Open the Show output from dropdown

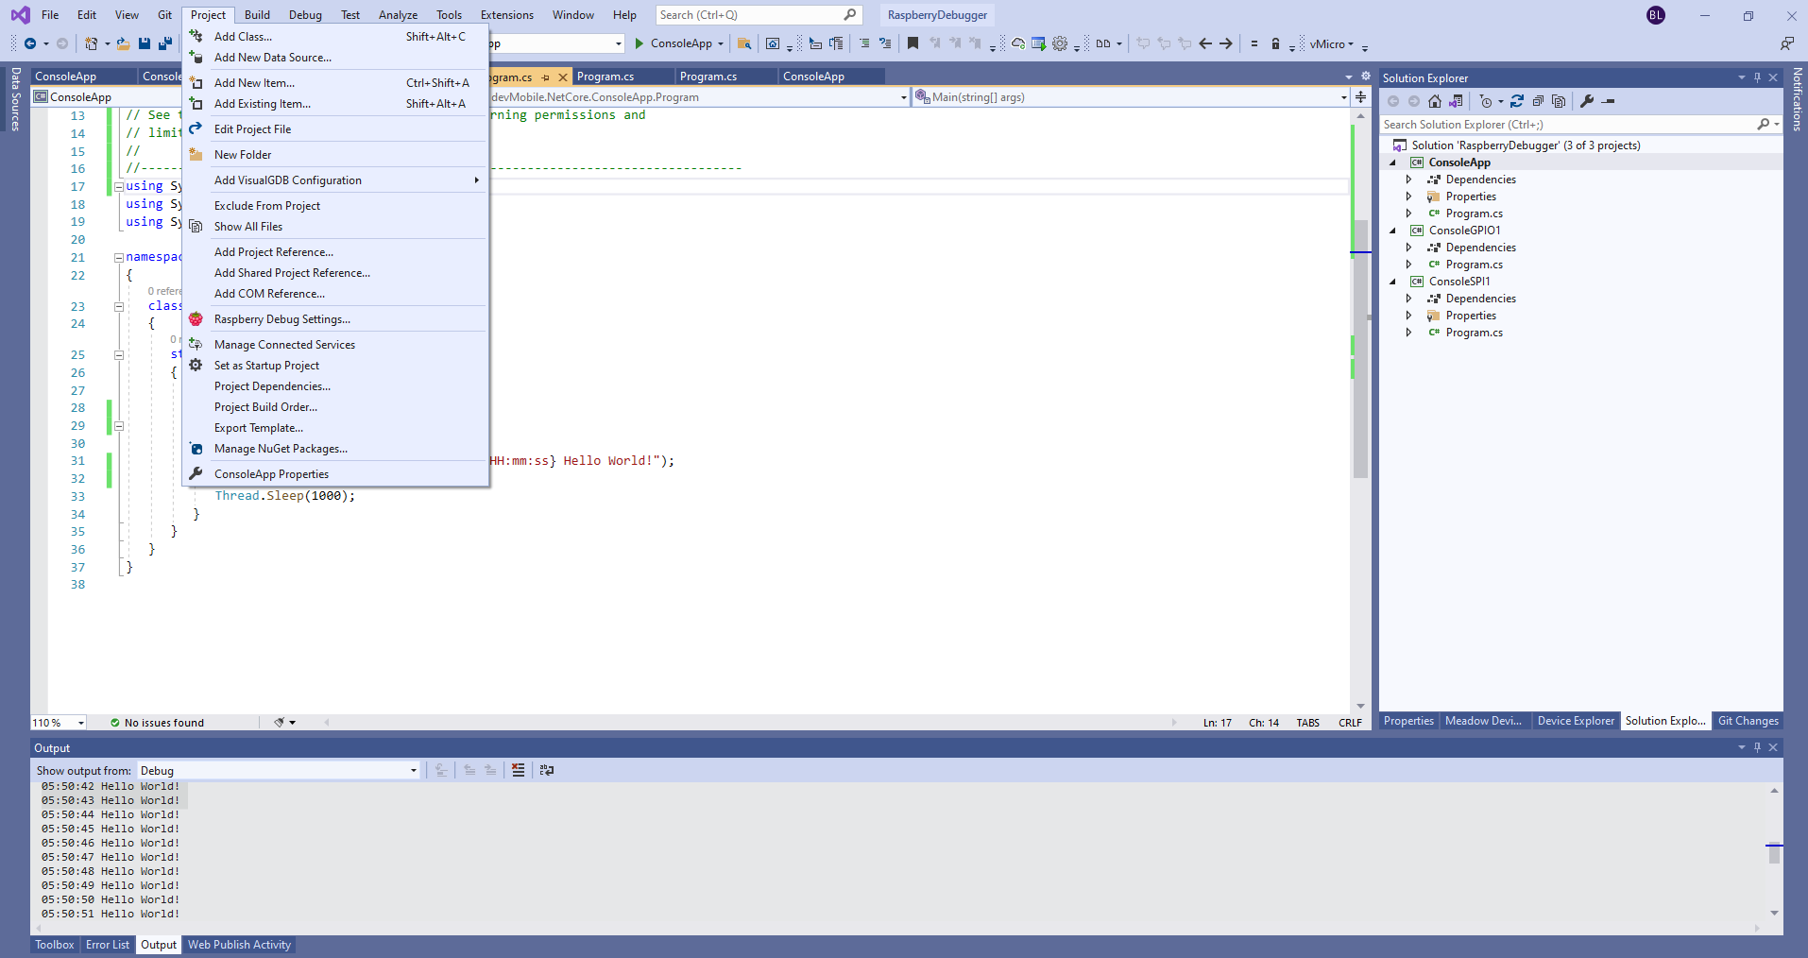coord(413,771)
